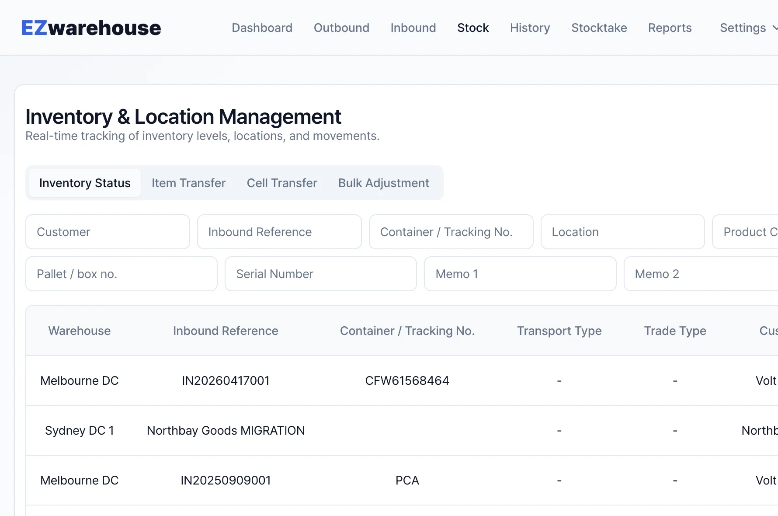This screenshot has height=516, width=778.
Task: Select the IN20250909001 reference cell
Action: click(226, 481)
